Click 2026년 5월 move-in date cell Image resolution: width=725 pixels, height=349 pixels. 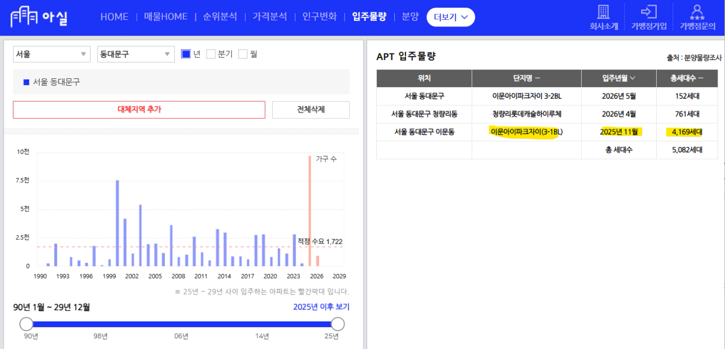(619, 96)
